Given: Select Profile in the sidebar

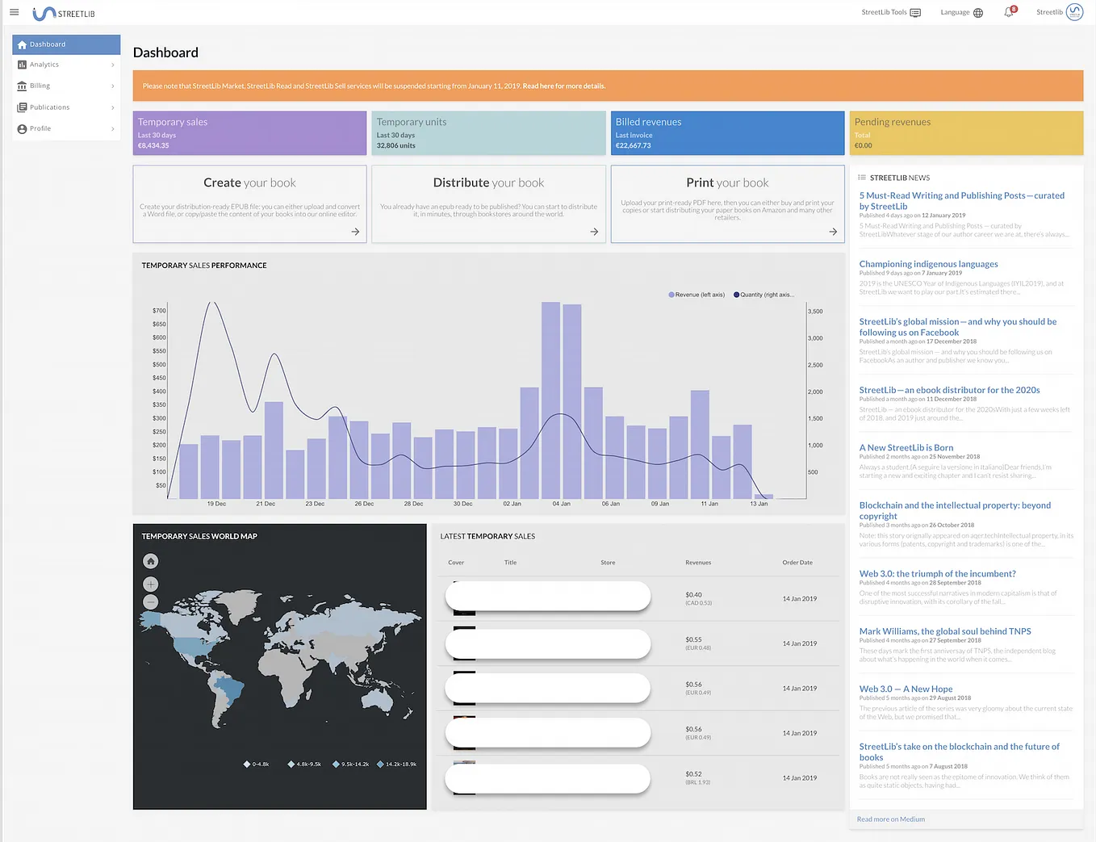Looking at the screenshot, I should click(x=66, y=128).
